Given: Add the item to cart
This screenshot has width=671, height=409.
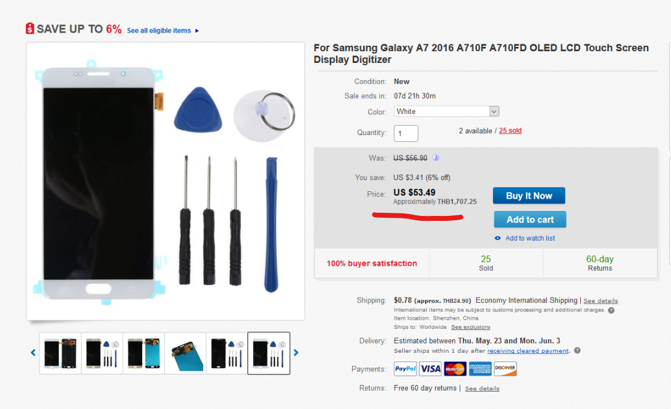Looking at the screenshot, I should pos(530,219).
